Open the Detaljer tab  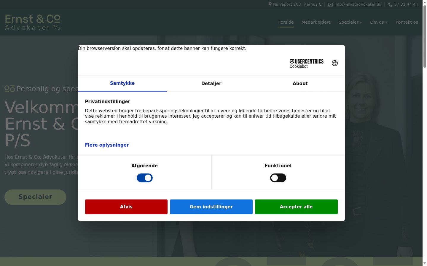pos(211,84)
